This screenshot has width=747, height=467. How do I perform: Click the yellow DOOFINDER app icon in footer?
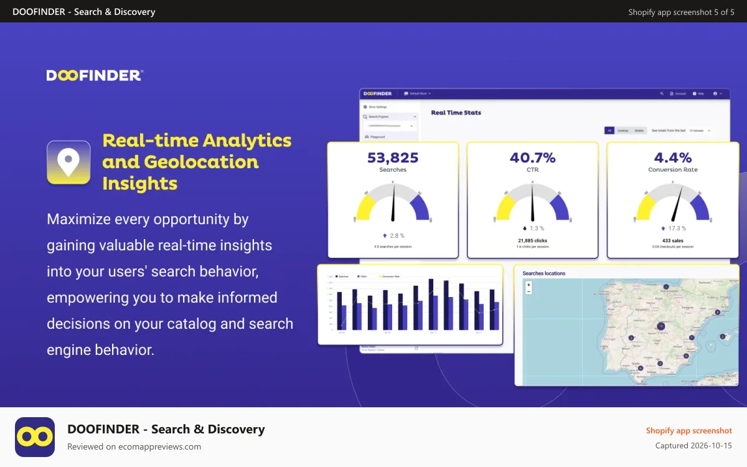(x=35, y=437)
